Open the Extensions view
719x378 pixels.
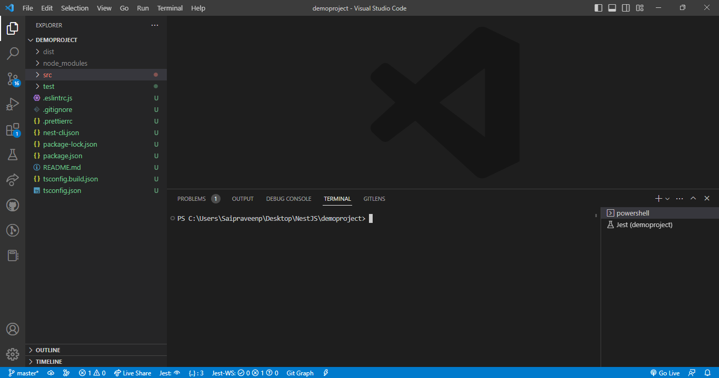tap(13, 130)
